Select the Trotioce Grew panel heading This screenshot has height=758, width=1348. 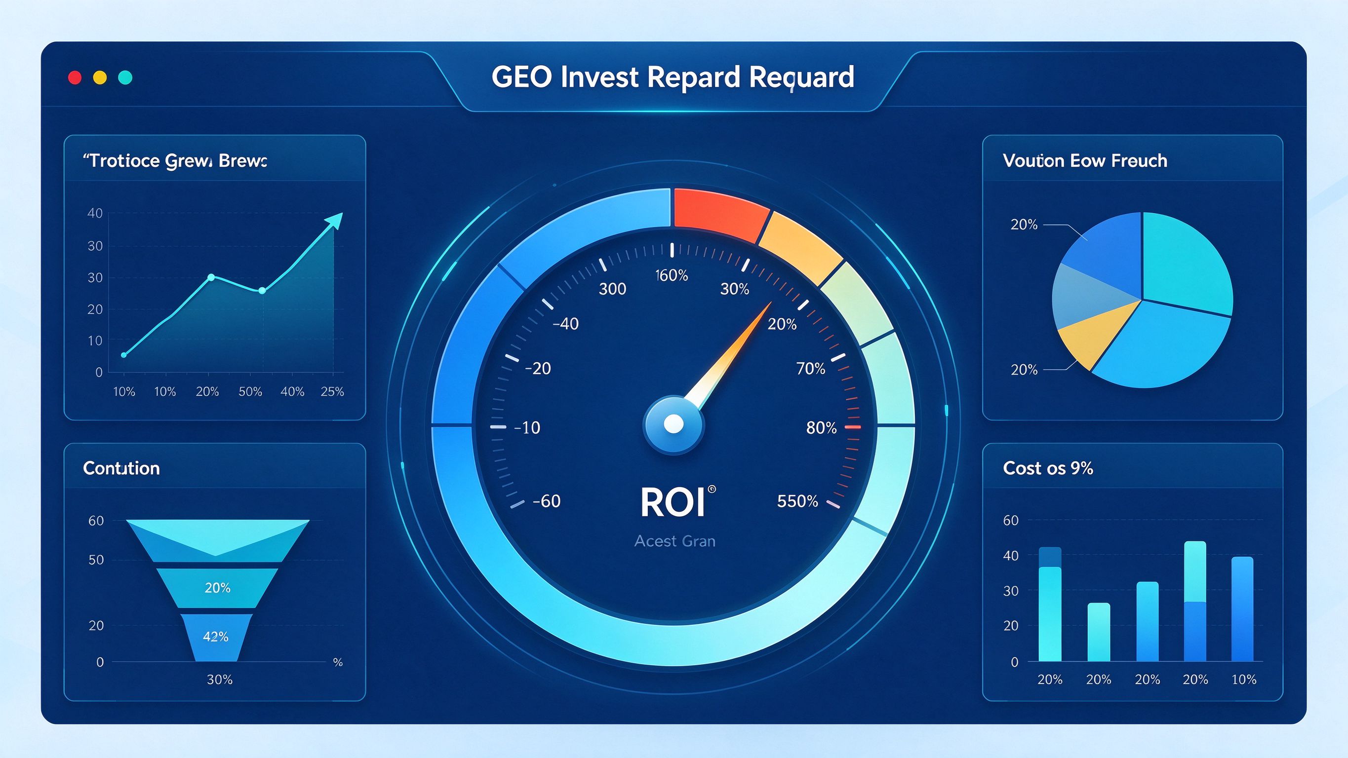[x=175, y=160]
